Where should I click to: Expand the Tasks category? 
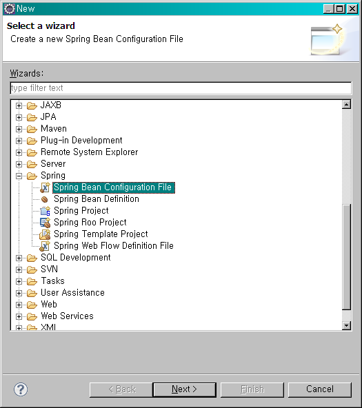[x=19, y=281]
